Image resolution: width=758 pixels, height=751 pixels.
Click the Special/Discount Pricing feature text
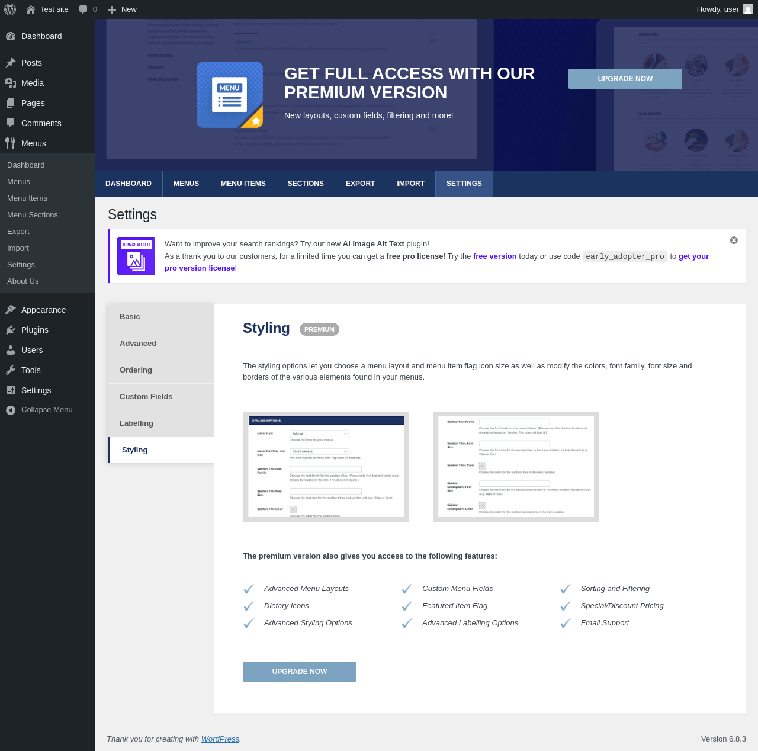click(622, 606)
